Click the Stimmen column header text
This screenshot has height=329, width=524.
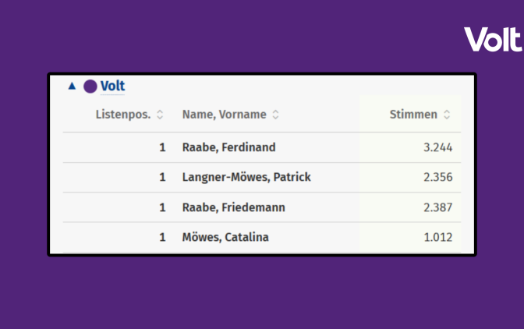click(x=413, y=115)
